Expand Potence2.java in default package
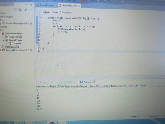 click(x=3, y=37)
